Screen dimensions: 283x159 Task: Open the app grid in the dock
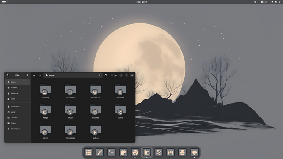[x=88, y=152]
